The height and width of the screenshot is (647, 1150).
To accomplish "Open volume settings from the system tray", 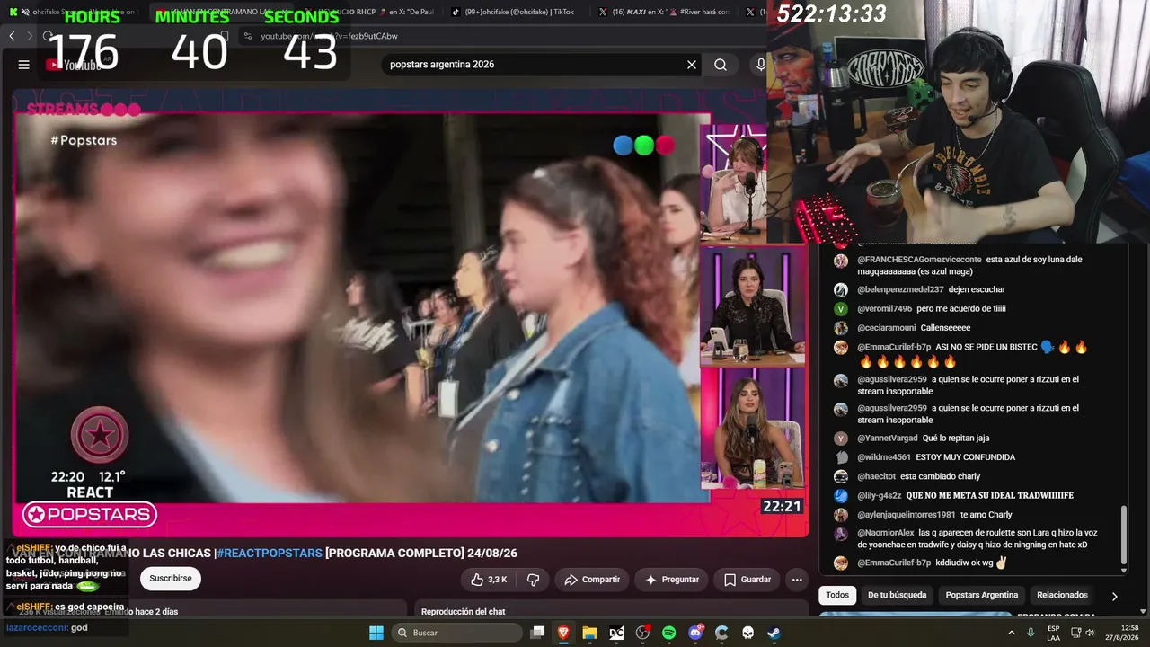I will (x=1090, y=633).
